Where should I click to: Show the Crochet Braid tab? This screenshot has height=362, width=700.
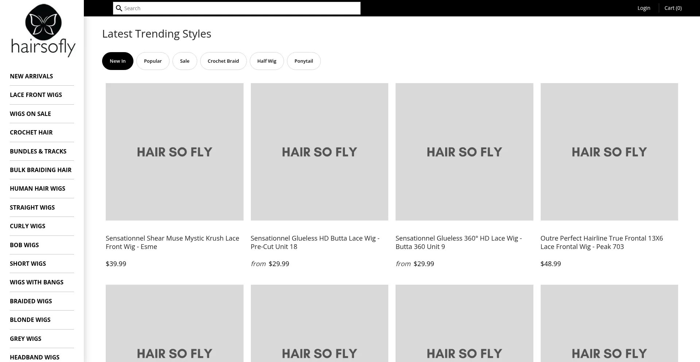tap(223, 61)
